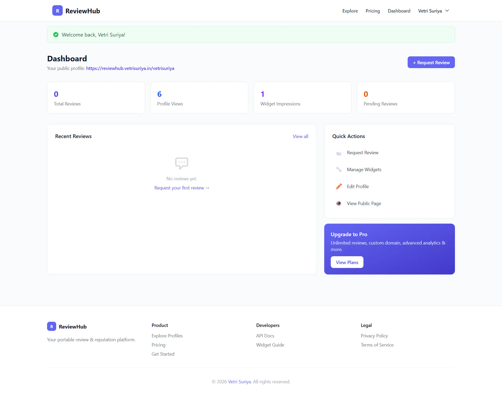Open Explore Profiles in footer

[x=167, y=336]
